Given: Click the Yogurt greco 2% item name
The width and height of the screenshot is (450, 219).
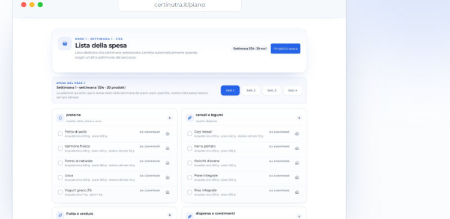Looking at the screenshot, I should (78, 190).
